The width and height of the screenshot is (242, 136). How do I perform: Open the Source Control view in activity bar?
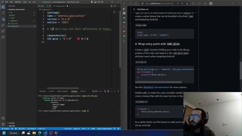[3, 19]
